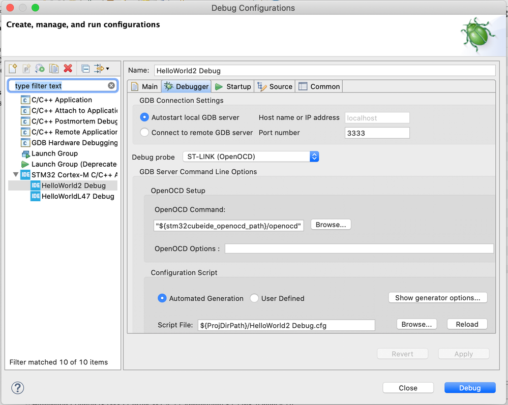The image size is (508, 405).
Task: Select Connect to remote GDB server option
Action: (144, 133)
